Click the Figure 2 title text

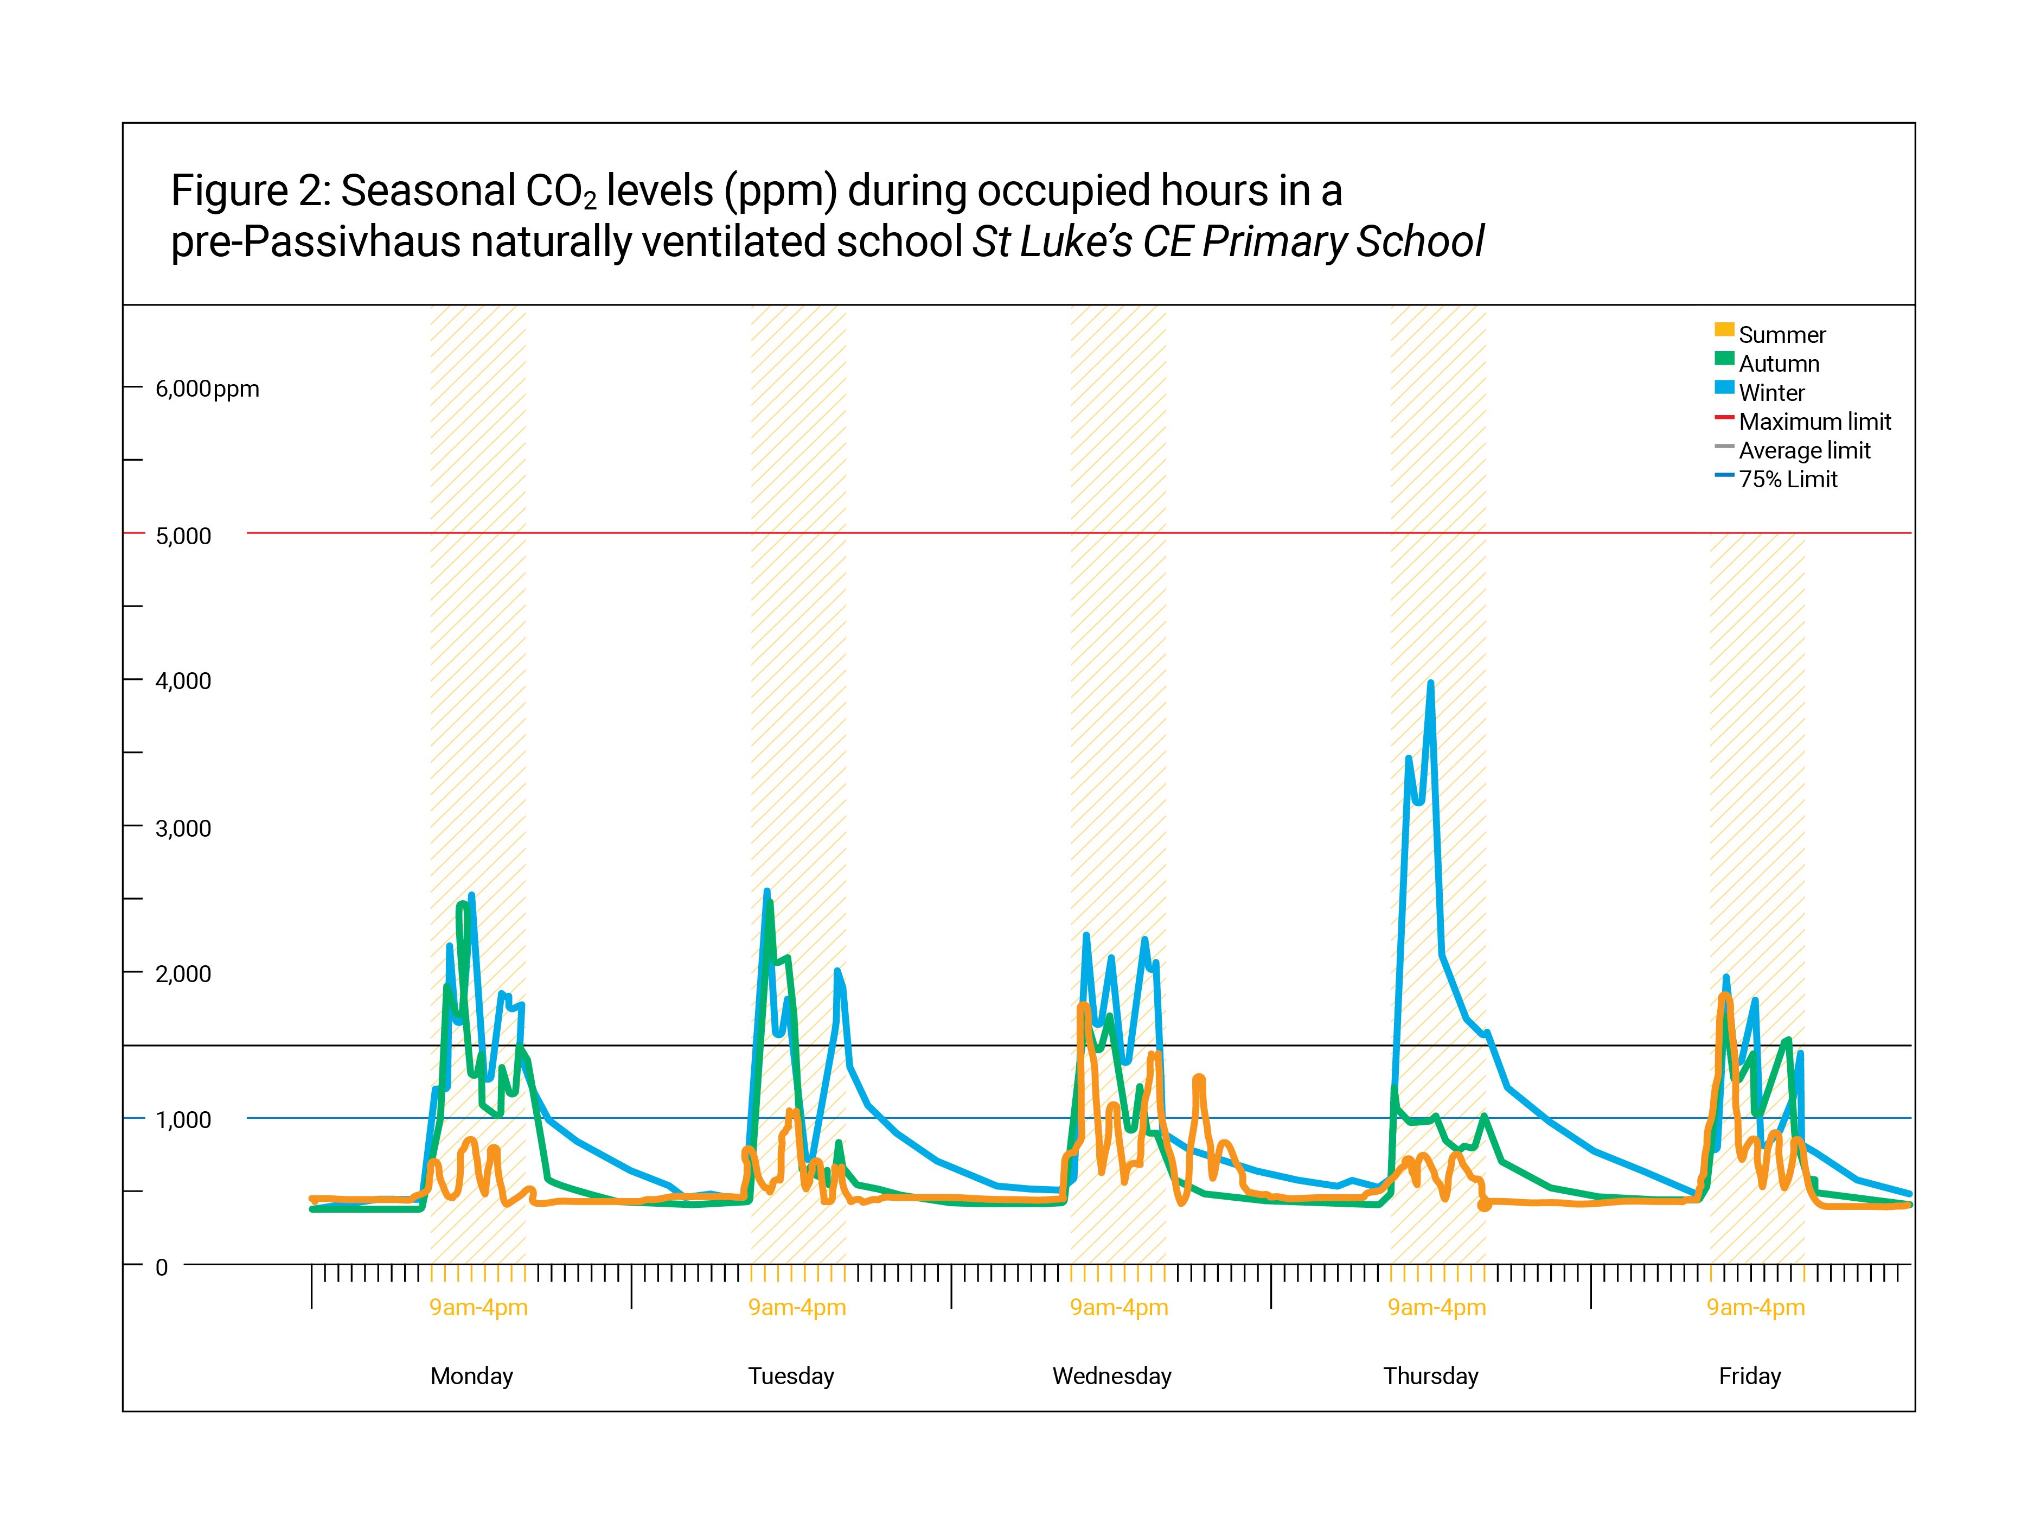coord(756,192)
